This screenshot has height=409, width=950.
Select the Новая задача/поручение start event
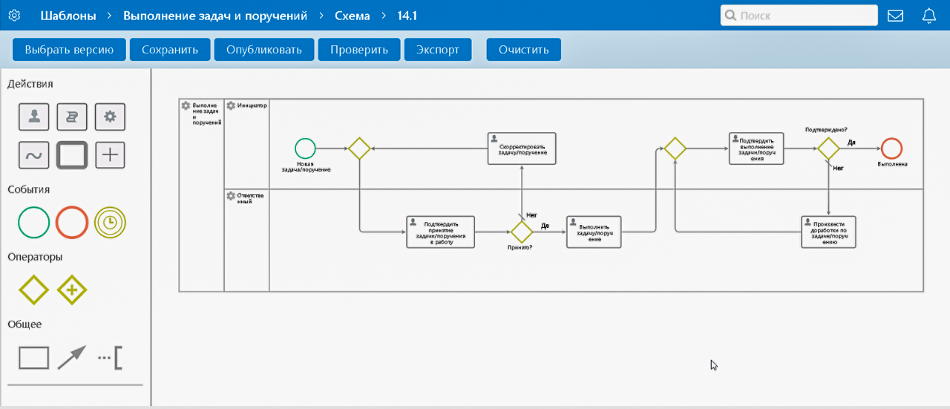point(305,148)
